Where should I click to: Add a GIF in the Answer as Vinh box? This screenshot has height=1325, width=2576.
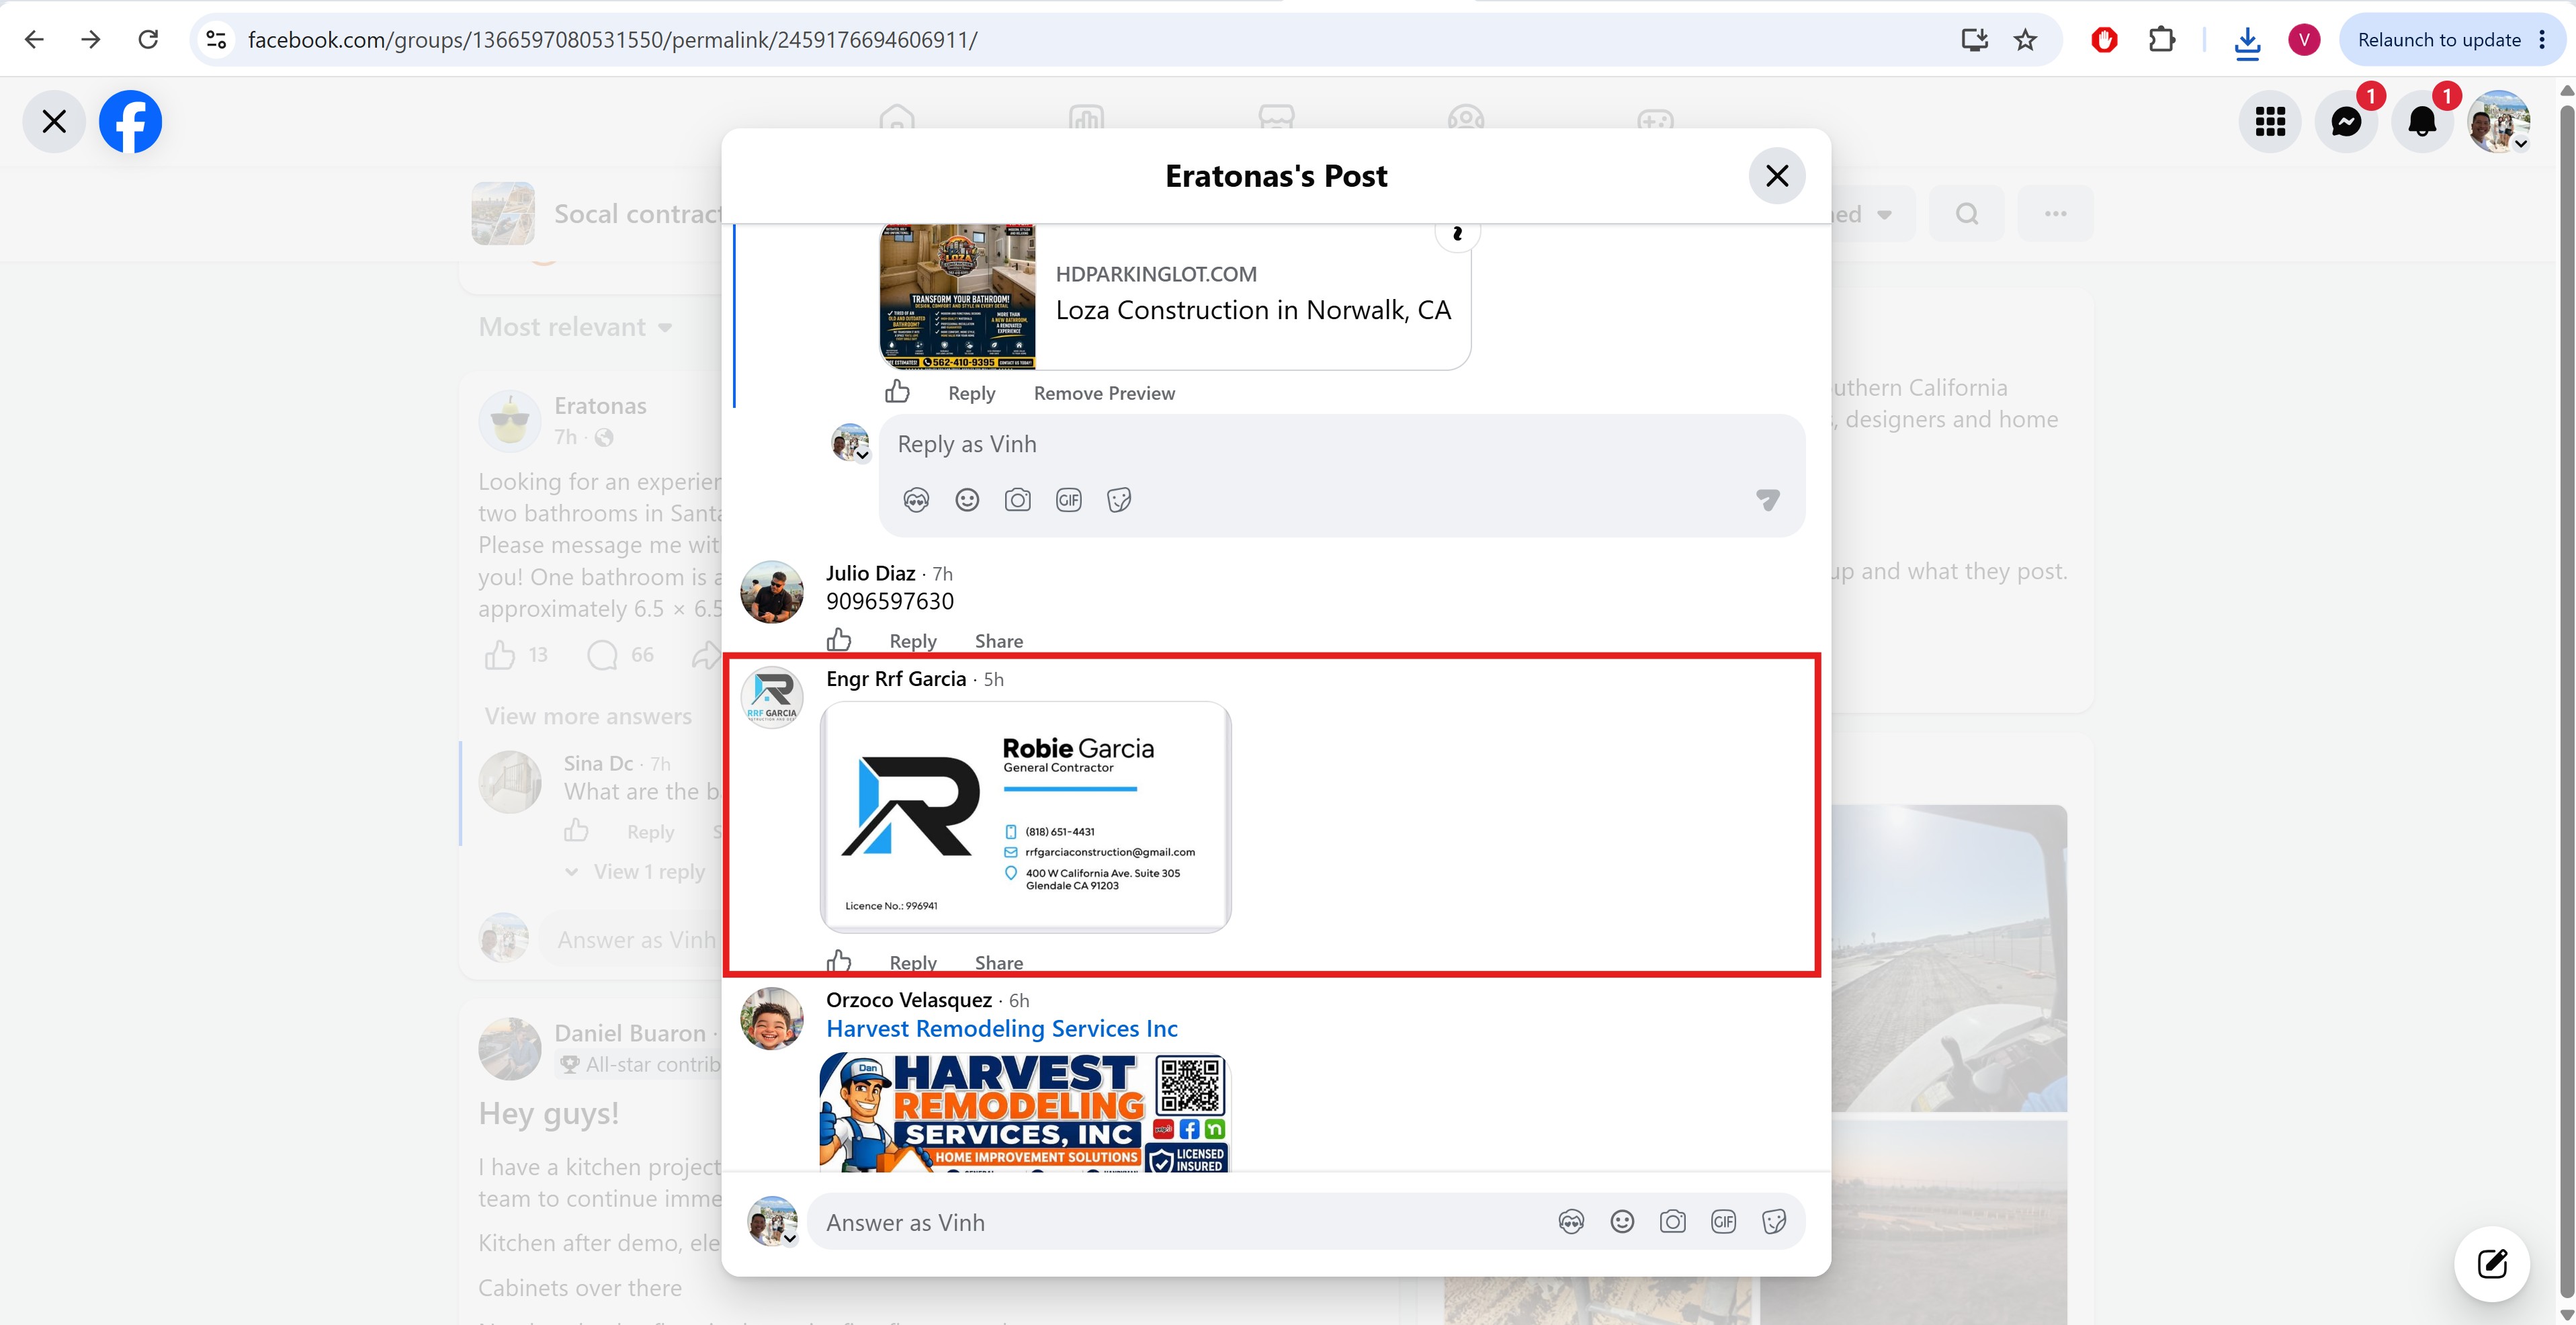[1724, 1222]
